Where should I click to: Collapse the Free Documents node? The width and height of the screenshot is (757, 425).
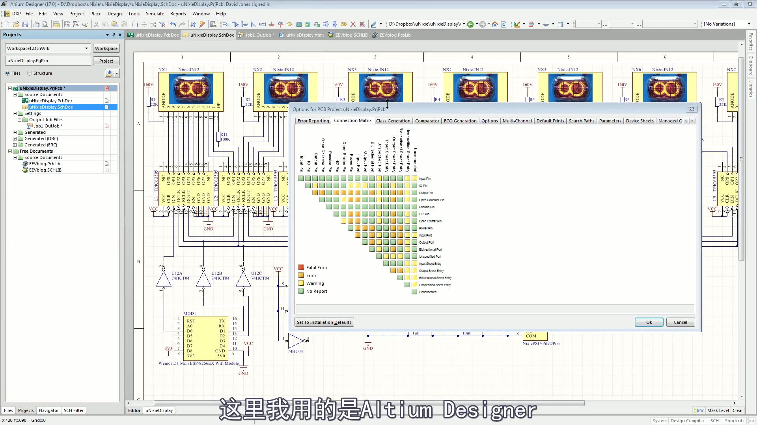[x=10, y=151]
